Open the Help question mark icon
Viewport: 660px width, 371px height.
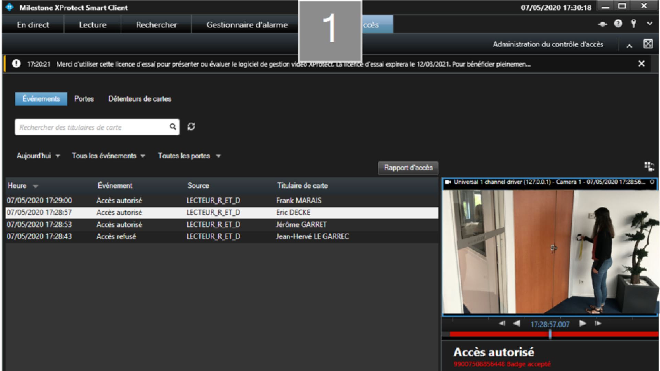[x=618, y=24]
